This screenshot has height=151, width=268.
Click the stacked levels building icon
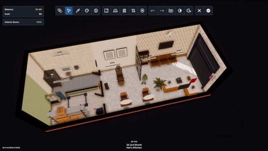[124, 11]
